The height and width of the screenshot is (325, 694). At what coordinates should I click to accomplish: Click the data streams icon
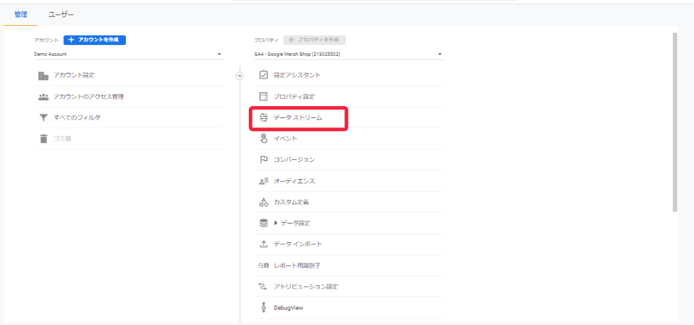(x=263, y=117)
